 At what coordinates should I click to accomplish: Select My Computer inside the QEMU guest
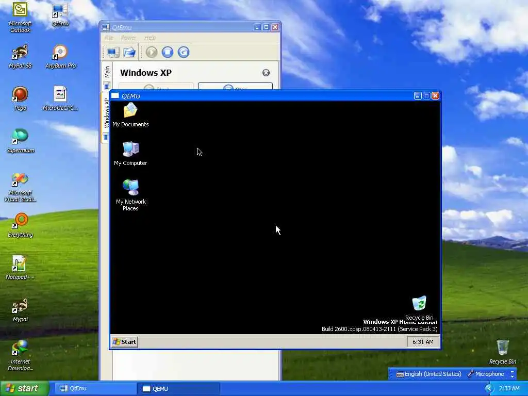click(x=130, y=154)
